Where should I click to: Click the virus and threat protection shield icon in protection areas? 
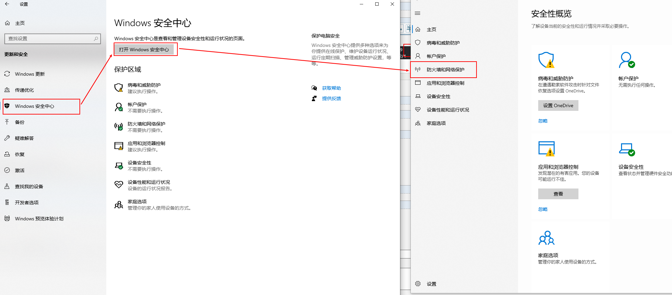click(x=119, y=88)
